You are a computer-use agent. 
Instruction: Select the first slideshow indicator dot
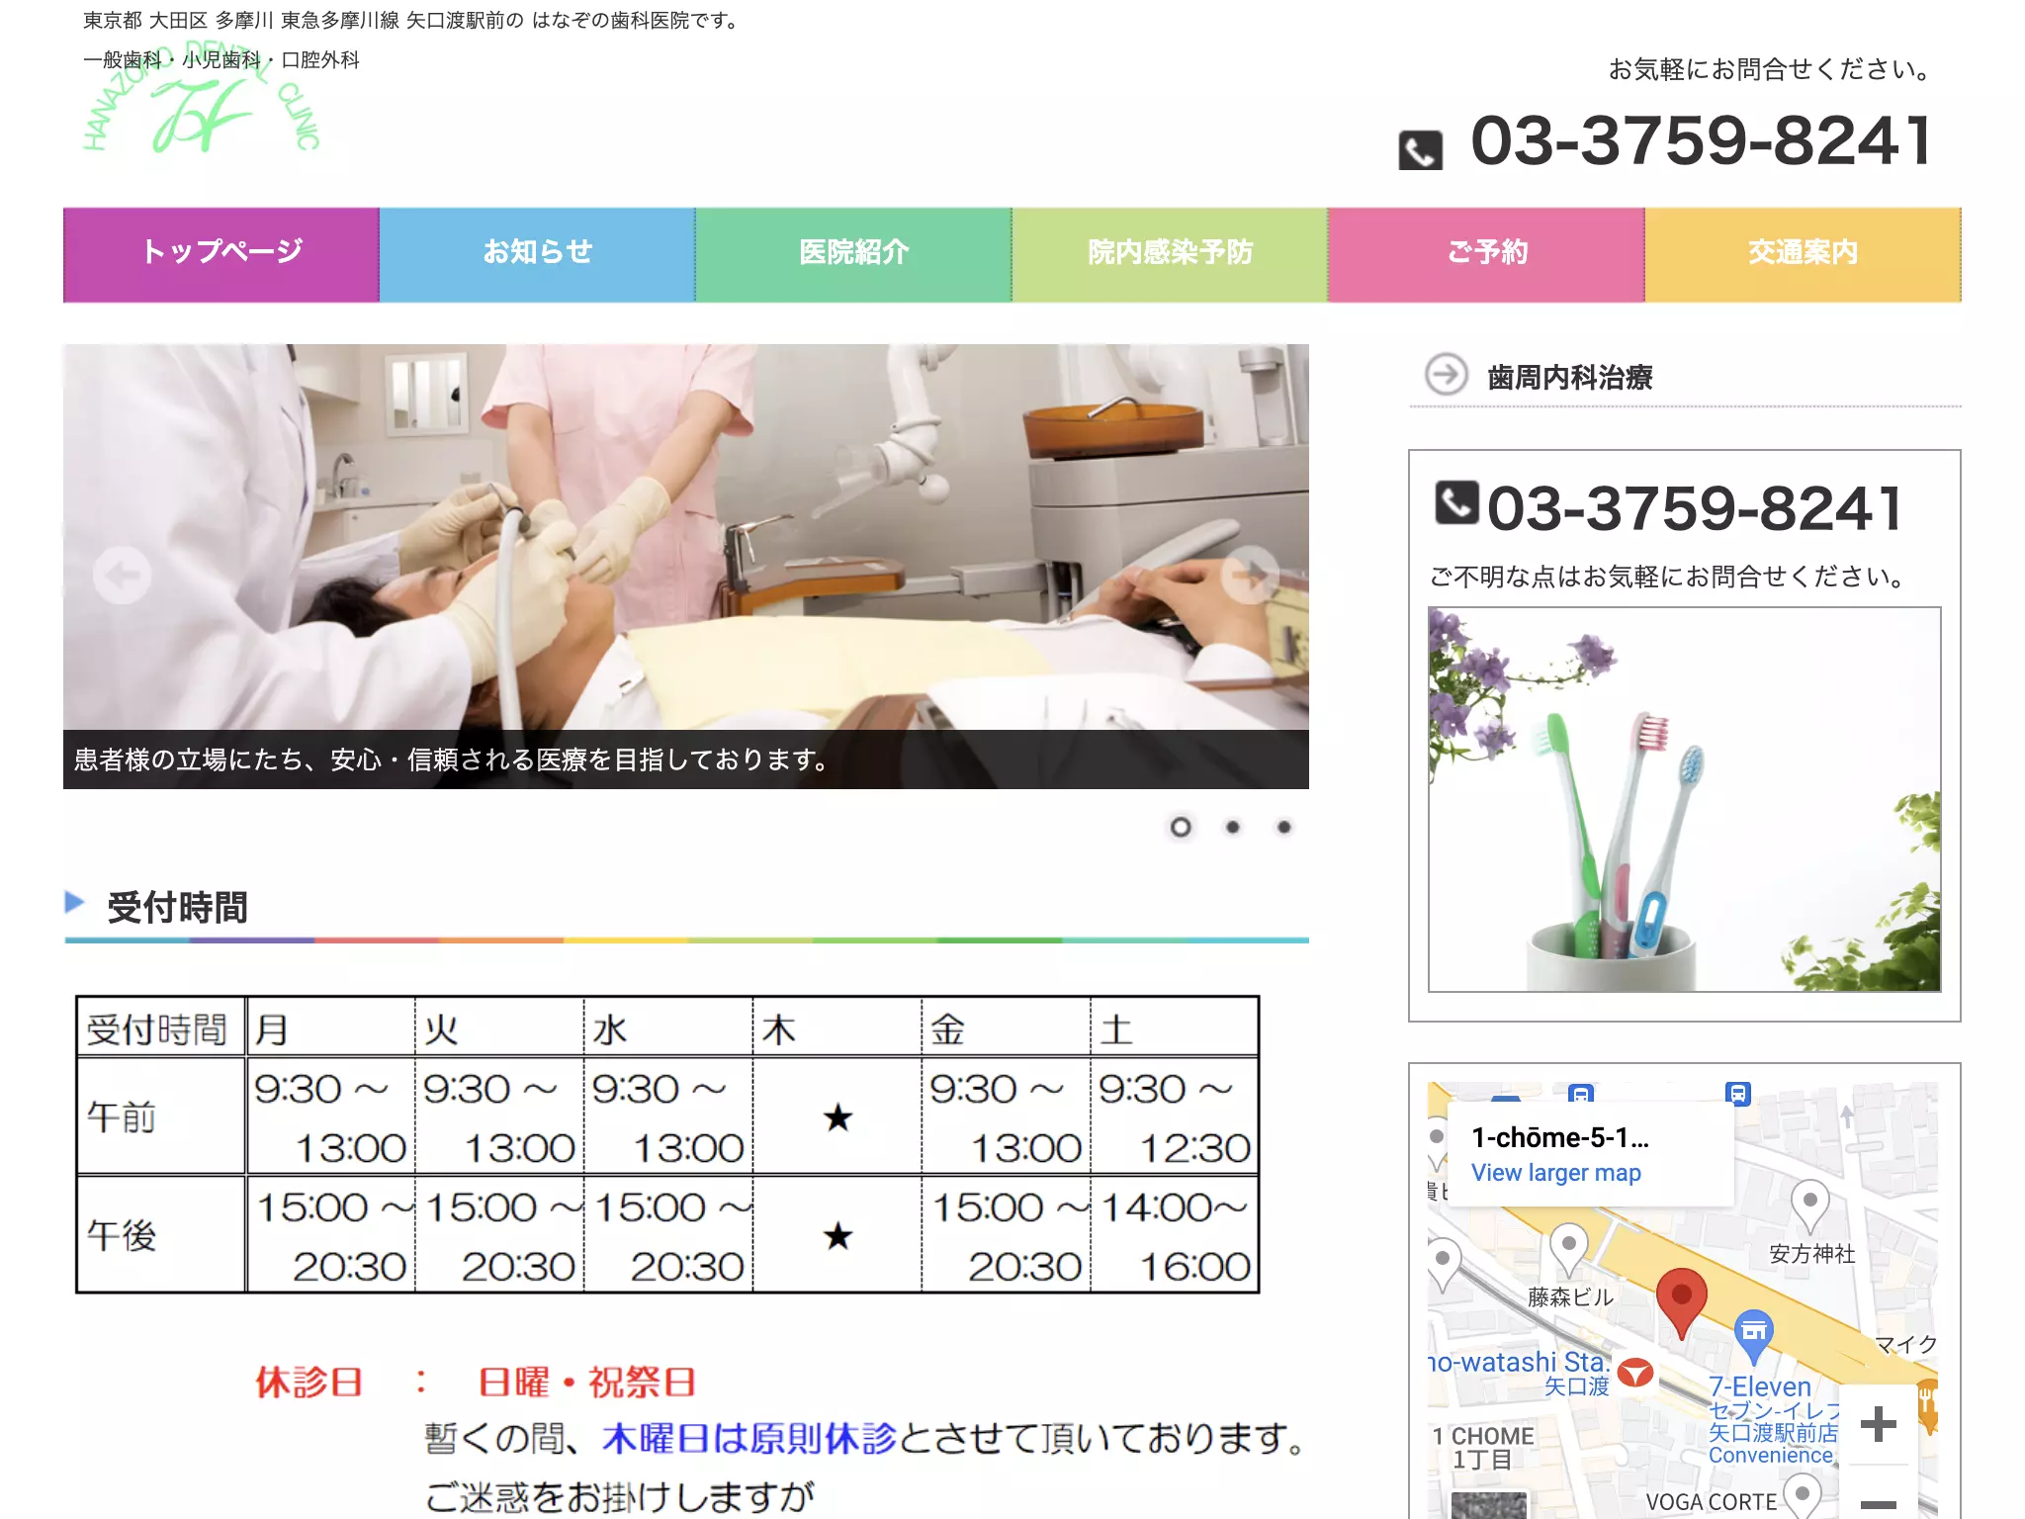click(1181, 827)
